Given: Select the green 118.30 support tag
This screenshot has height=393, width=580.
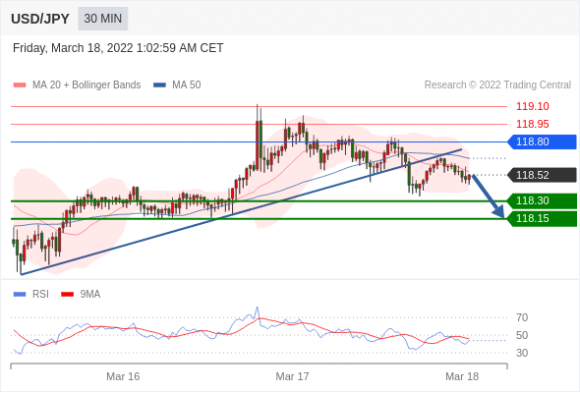Looking at the screenshot, I should 543,201.
